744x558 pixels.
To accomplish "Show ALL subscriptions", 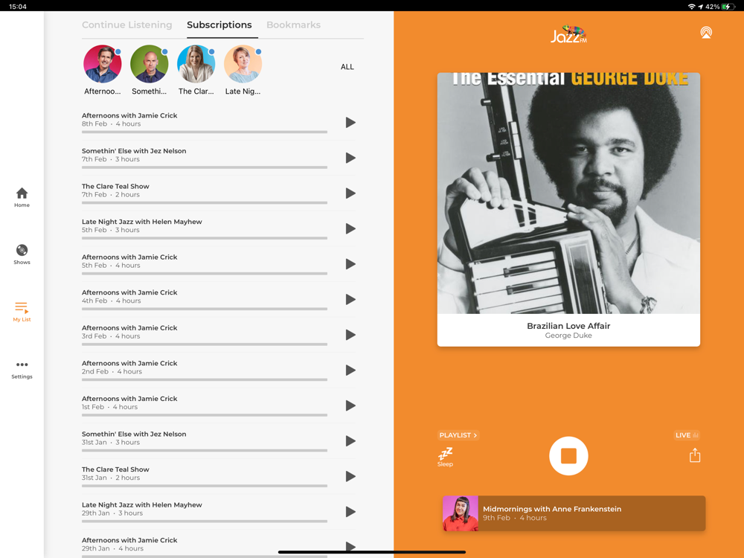I will pyautogui.click(x=347, y=67).
